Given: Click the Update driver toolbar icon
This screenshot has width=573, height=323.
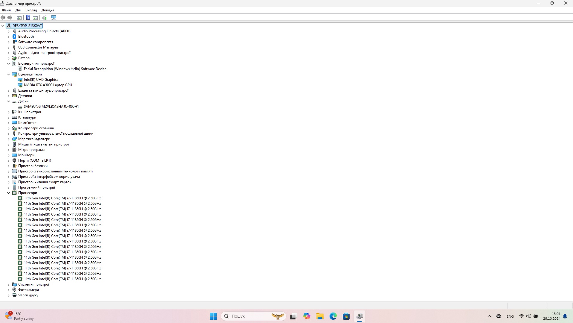Looking at the screenshot, I should pyautogui.click(x=45, y=17).
